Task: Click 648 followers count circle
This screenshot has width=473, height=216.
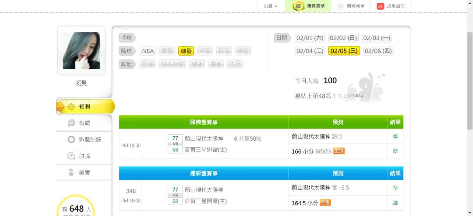Action: (x=76, y=209)
